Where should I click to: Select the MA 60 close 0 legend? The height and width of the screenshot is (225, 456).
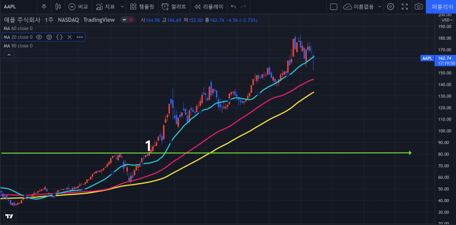(x=18, y=28)
